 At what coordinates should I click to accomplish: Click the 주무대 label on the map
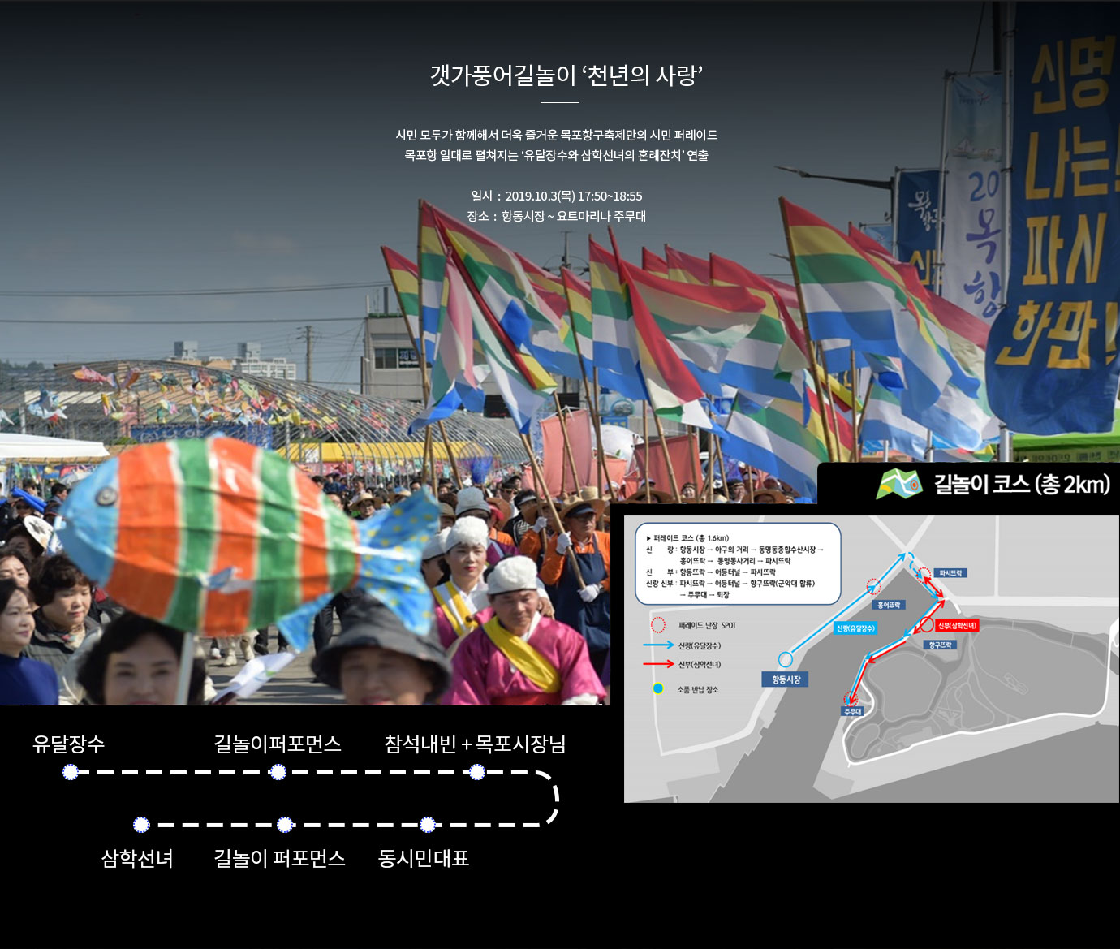tap(852, 711)
